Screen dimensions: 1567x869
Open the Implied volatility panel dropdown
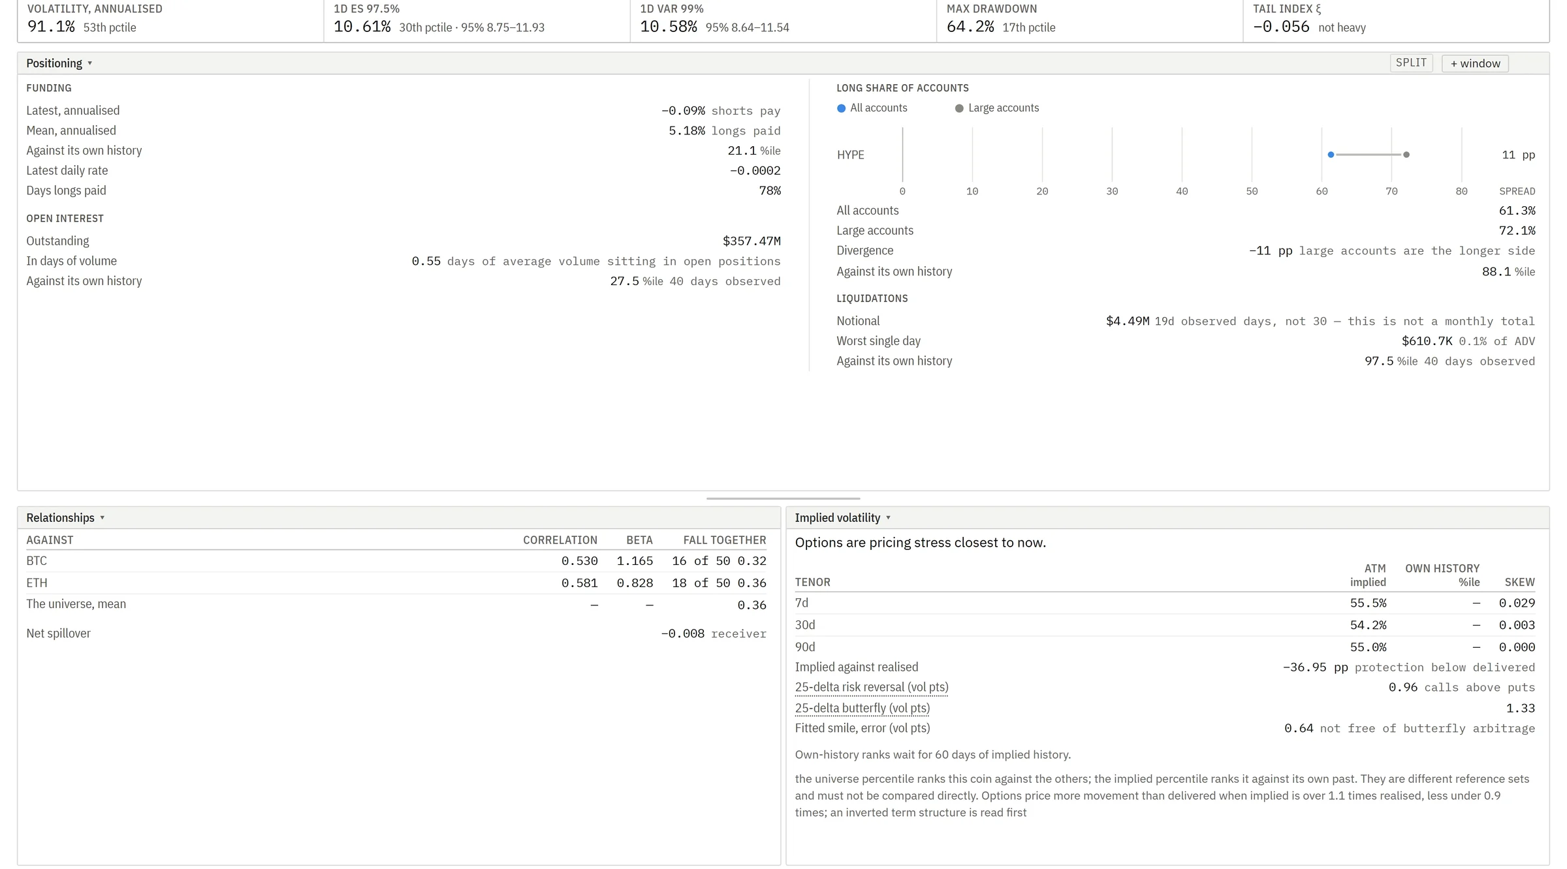(x=842, y=517)
